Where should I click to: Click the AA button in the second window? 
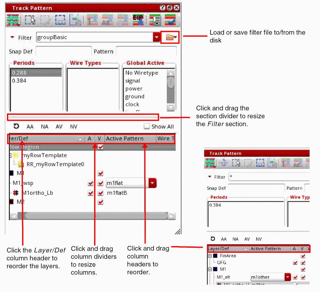224,239
